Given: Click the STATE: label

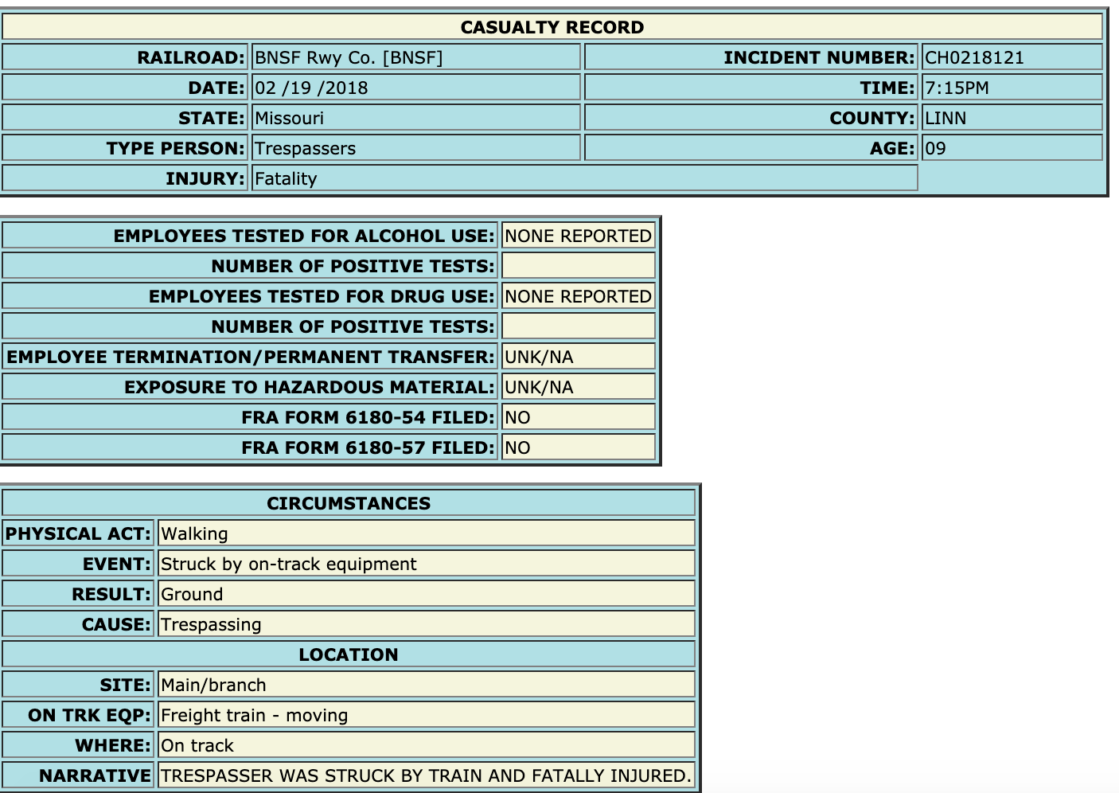Looking at the screenshot, I should tap(212, 118).
